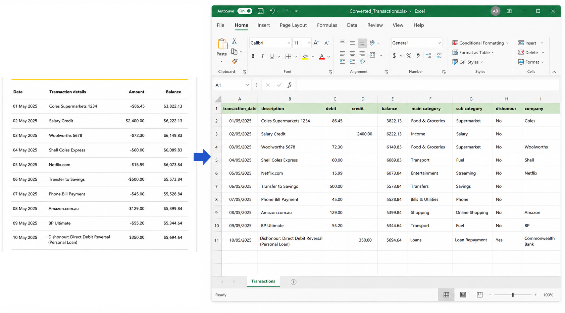Click the Increase Indent icon
565x313 pixels.
pos(352,61)
